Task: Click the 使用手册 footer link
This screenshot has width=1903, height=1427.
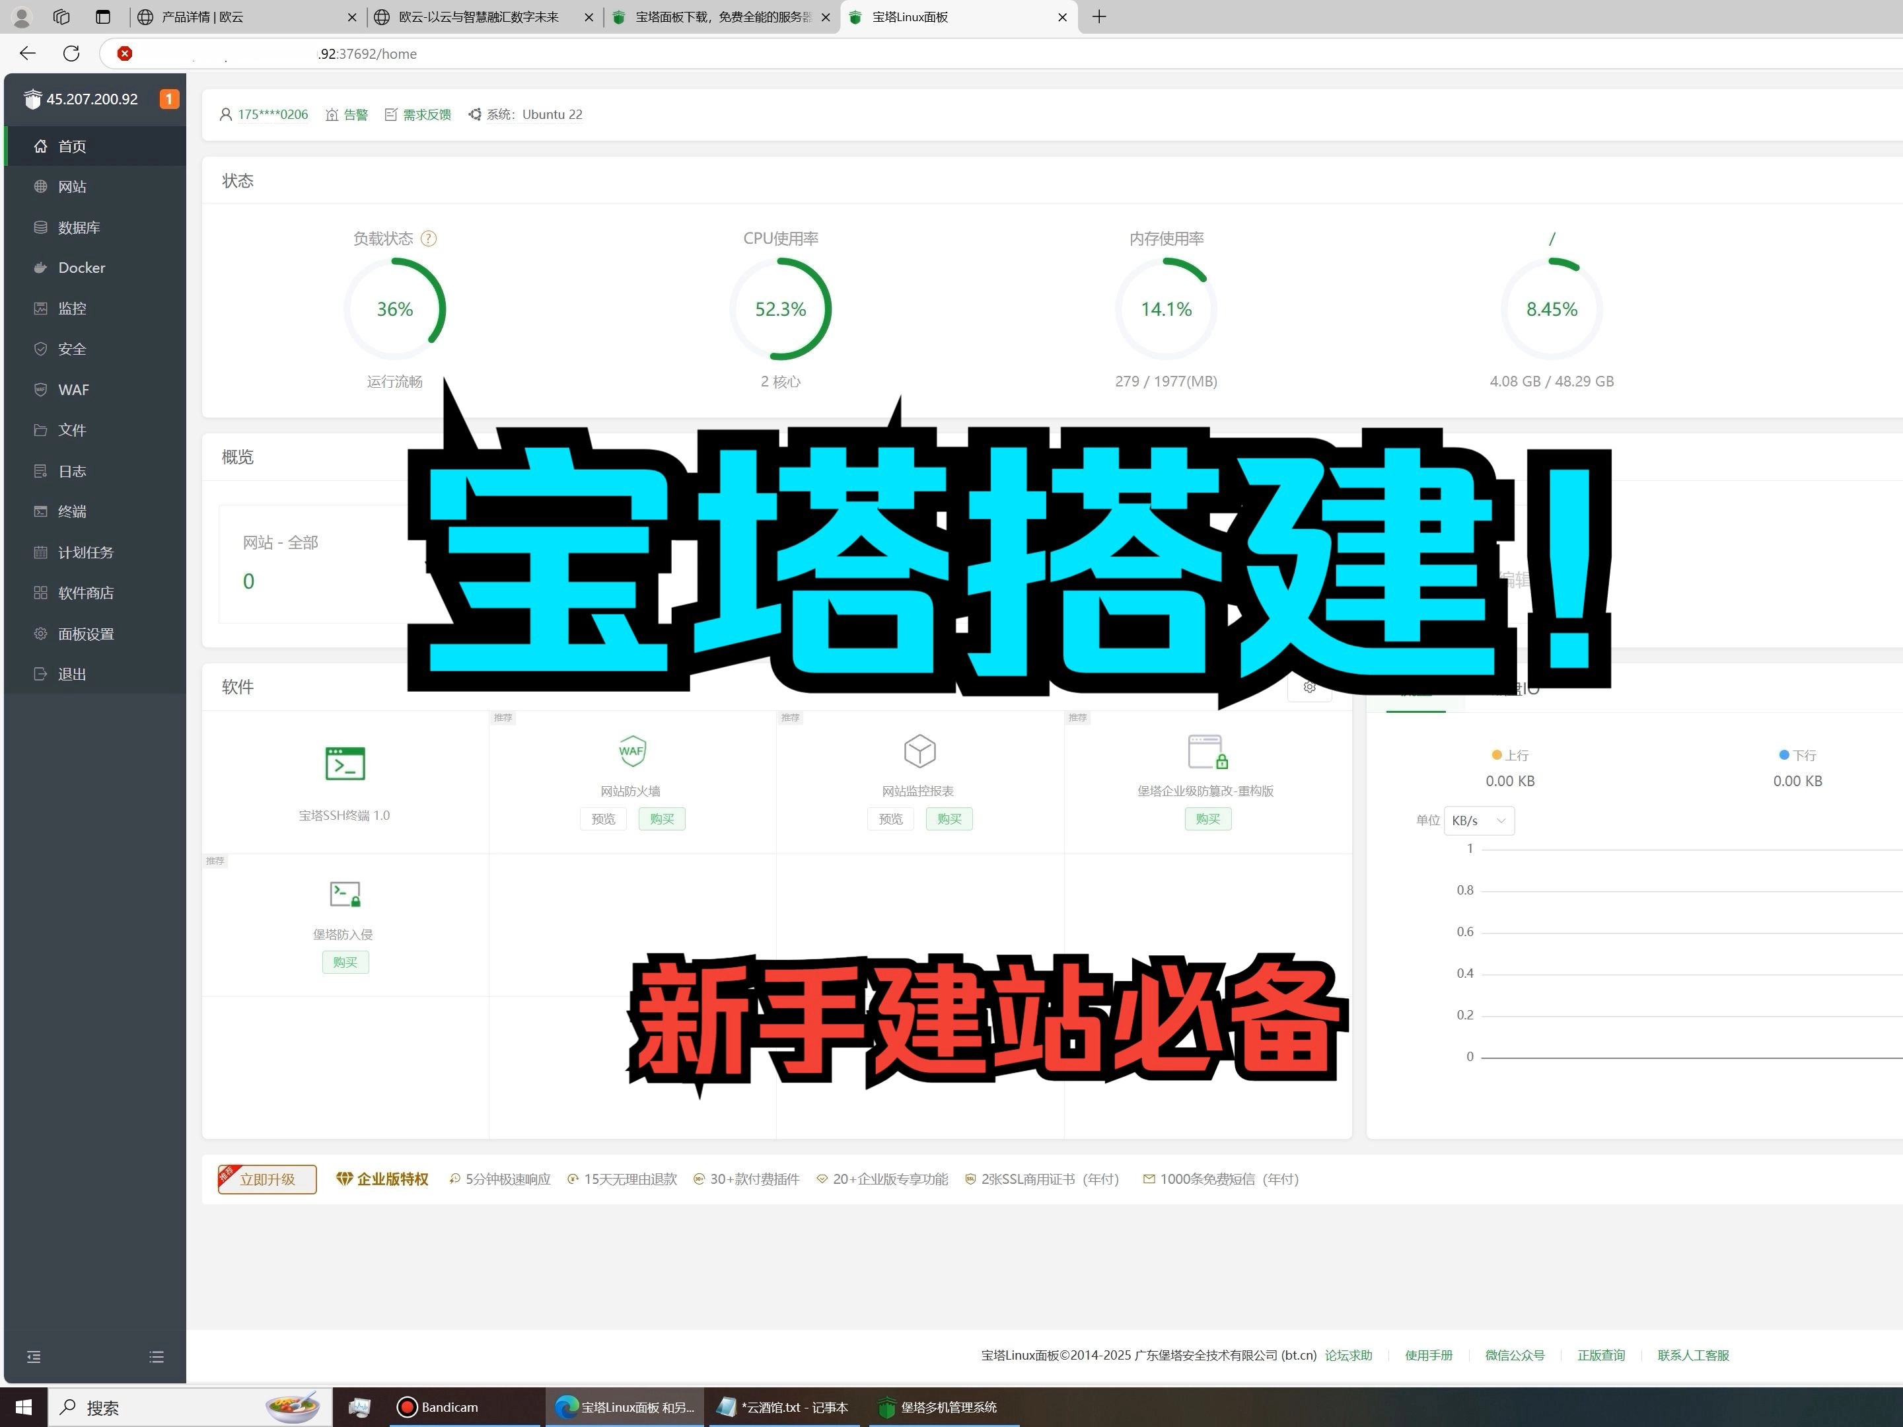Action: (x=1428, y=1356)
